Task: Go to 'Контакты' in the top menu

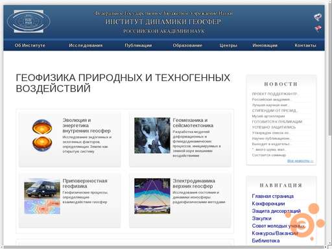Action: 305,45
